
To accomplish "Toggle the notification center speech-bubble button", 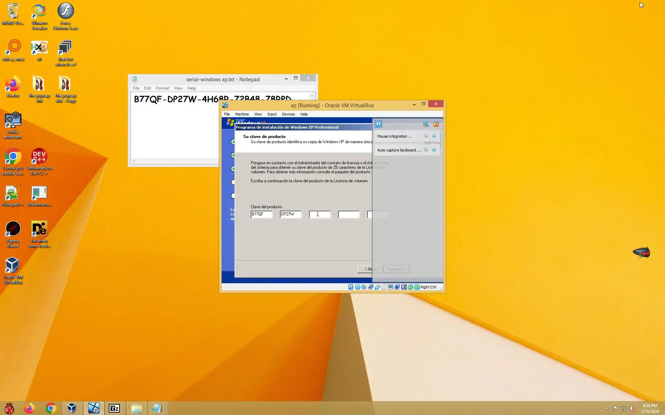I will point(378,124).
